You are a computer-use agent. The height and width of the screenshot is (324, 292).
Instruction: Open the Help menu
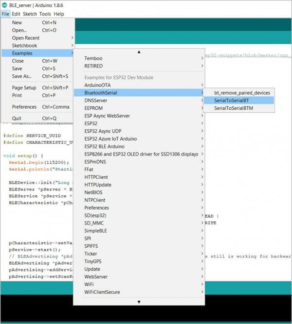click(x=59, y=14)
